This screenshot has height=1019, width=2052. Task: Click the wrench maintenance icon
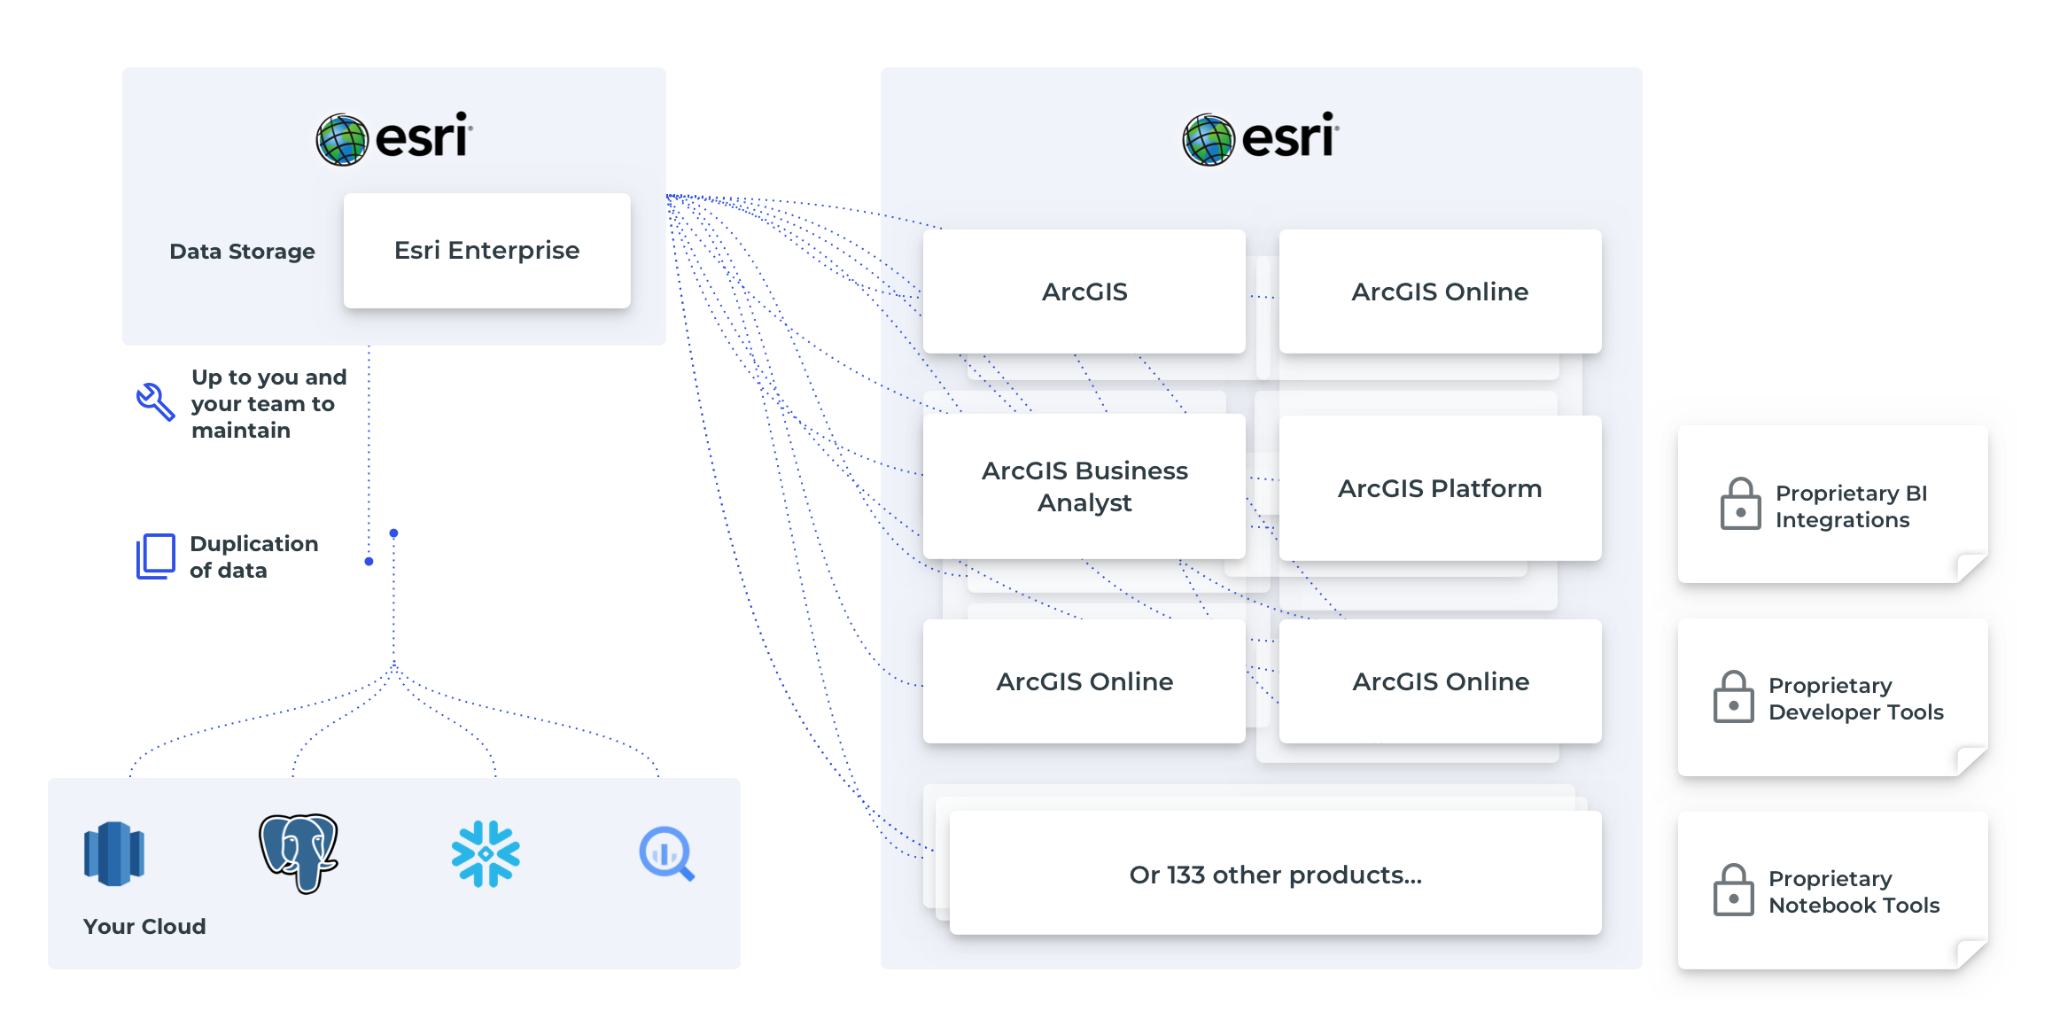pyautogui.click(x=155, y=402)
